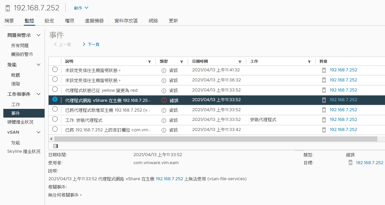Collapse the vSAN sidebar section
The height and width of the screenshot is (205, 385).
click(x=39, y=132)
